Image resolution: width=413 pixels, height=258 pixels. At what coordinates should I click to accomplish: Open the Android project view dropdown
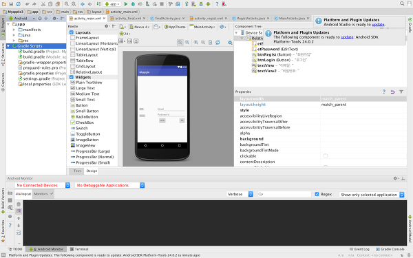(22, 19)
